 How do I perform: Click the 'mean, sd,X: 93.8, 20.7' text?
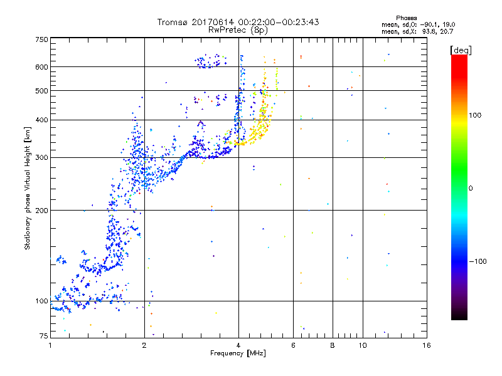point(417,31)
